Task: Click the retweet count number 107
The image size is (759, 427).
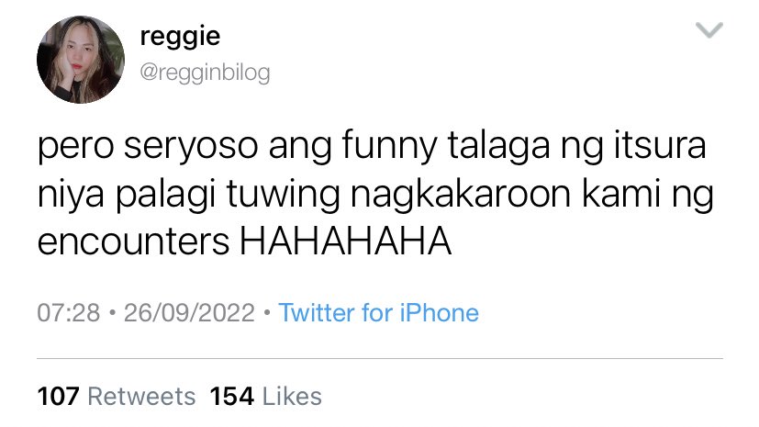Action: point(58,396)
